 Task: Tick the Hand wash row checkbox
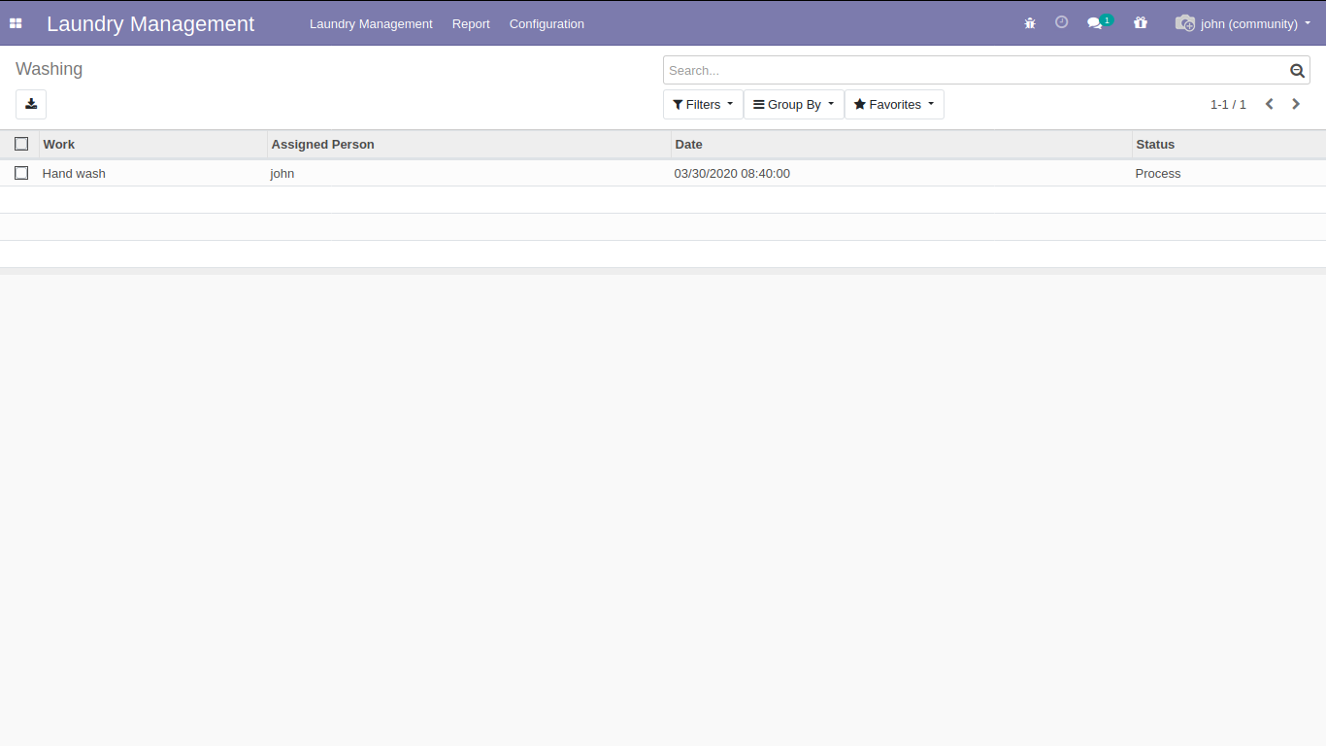click(x=21, y=173)
